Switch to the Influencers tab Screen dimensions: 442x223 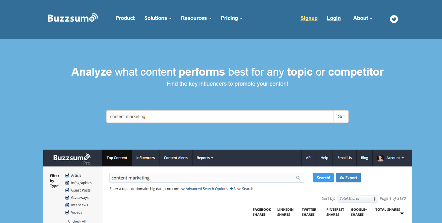(145, 158)
